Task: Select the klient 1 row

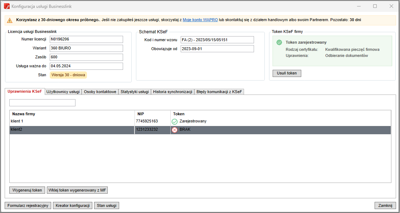Action: (200, 121)
